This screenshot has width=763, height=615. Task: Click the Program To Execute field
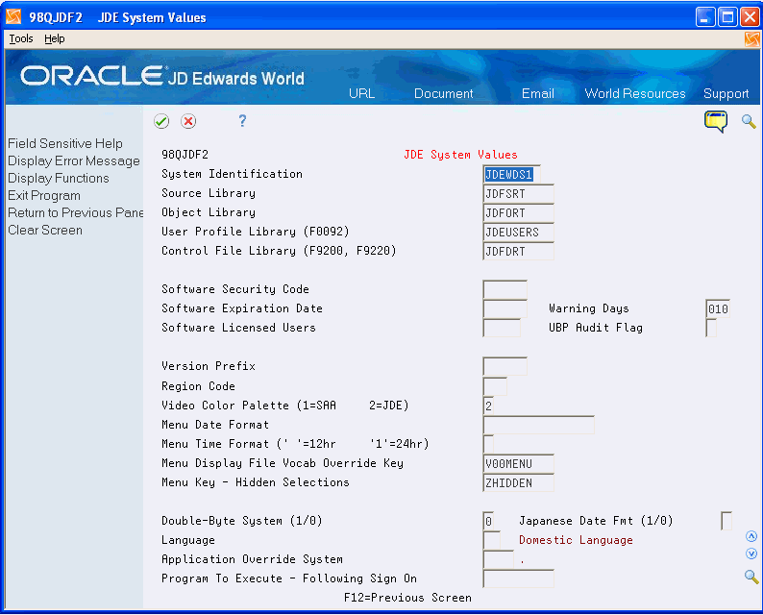coord(518,579)
